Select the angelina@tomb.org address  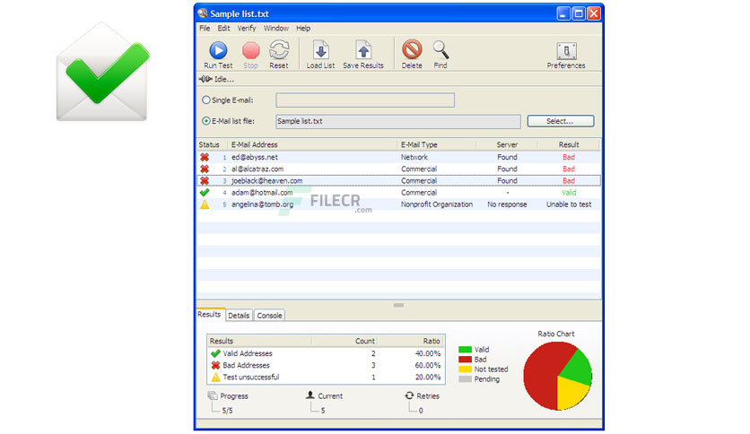click(263, 204)
